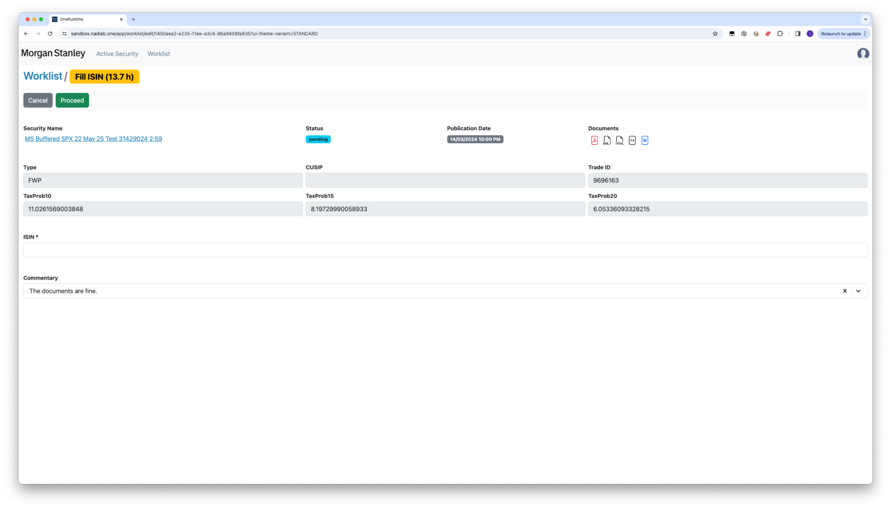
Task: Open the Word document icon
Action: coord(645,140)
